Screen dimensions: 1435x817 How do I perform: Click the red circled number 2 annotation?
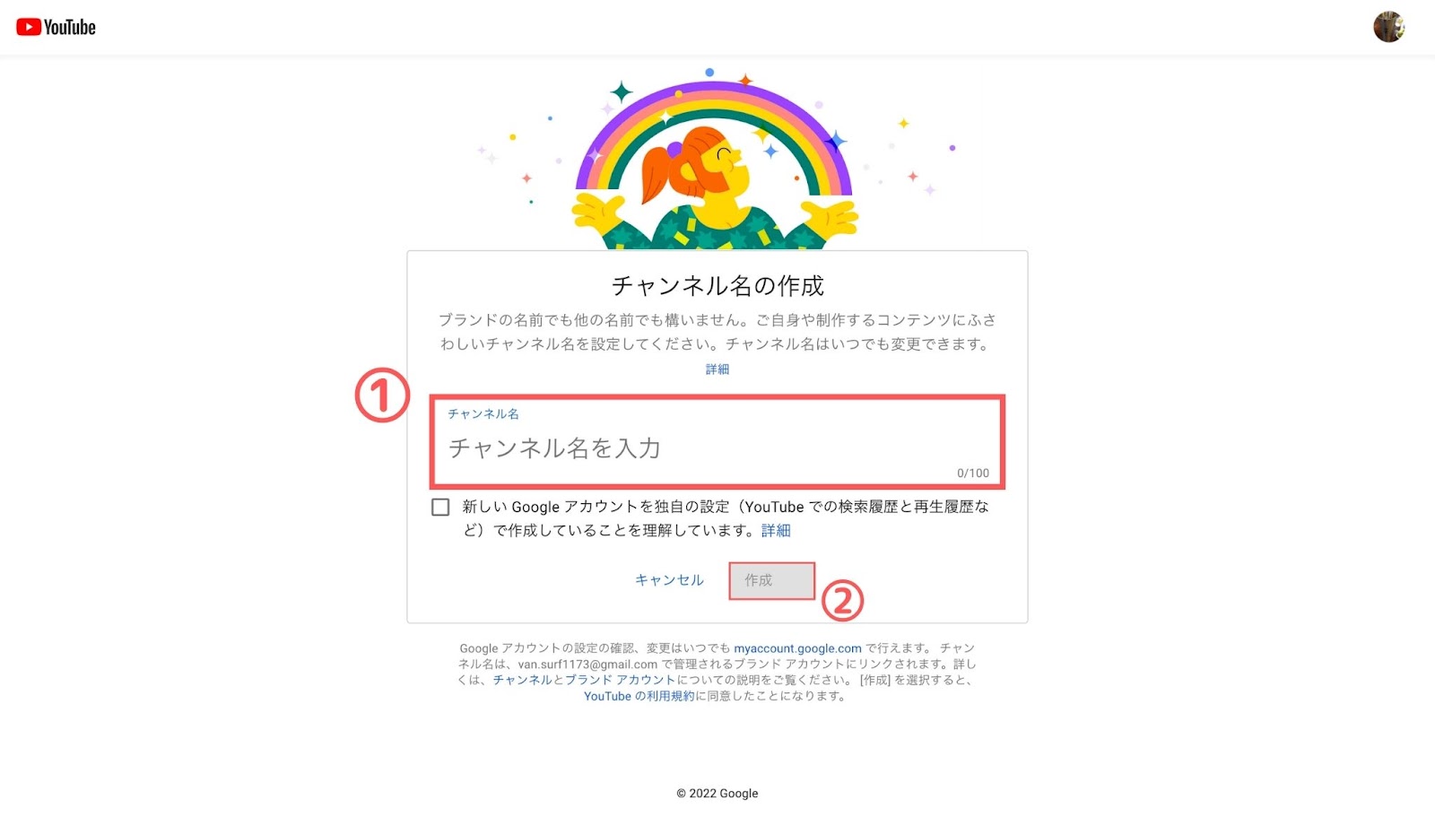click(x=842, y=601)
